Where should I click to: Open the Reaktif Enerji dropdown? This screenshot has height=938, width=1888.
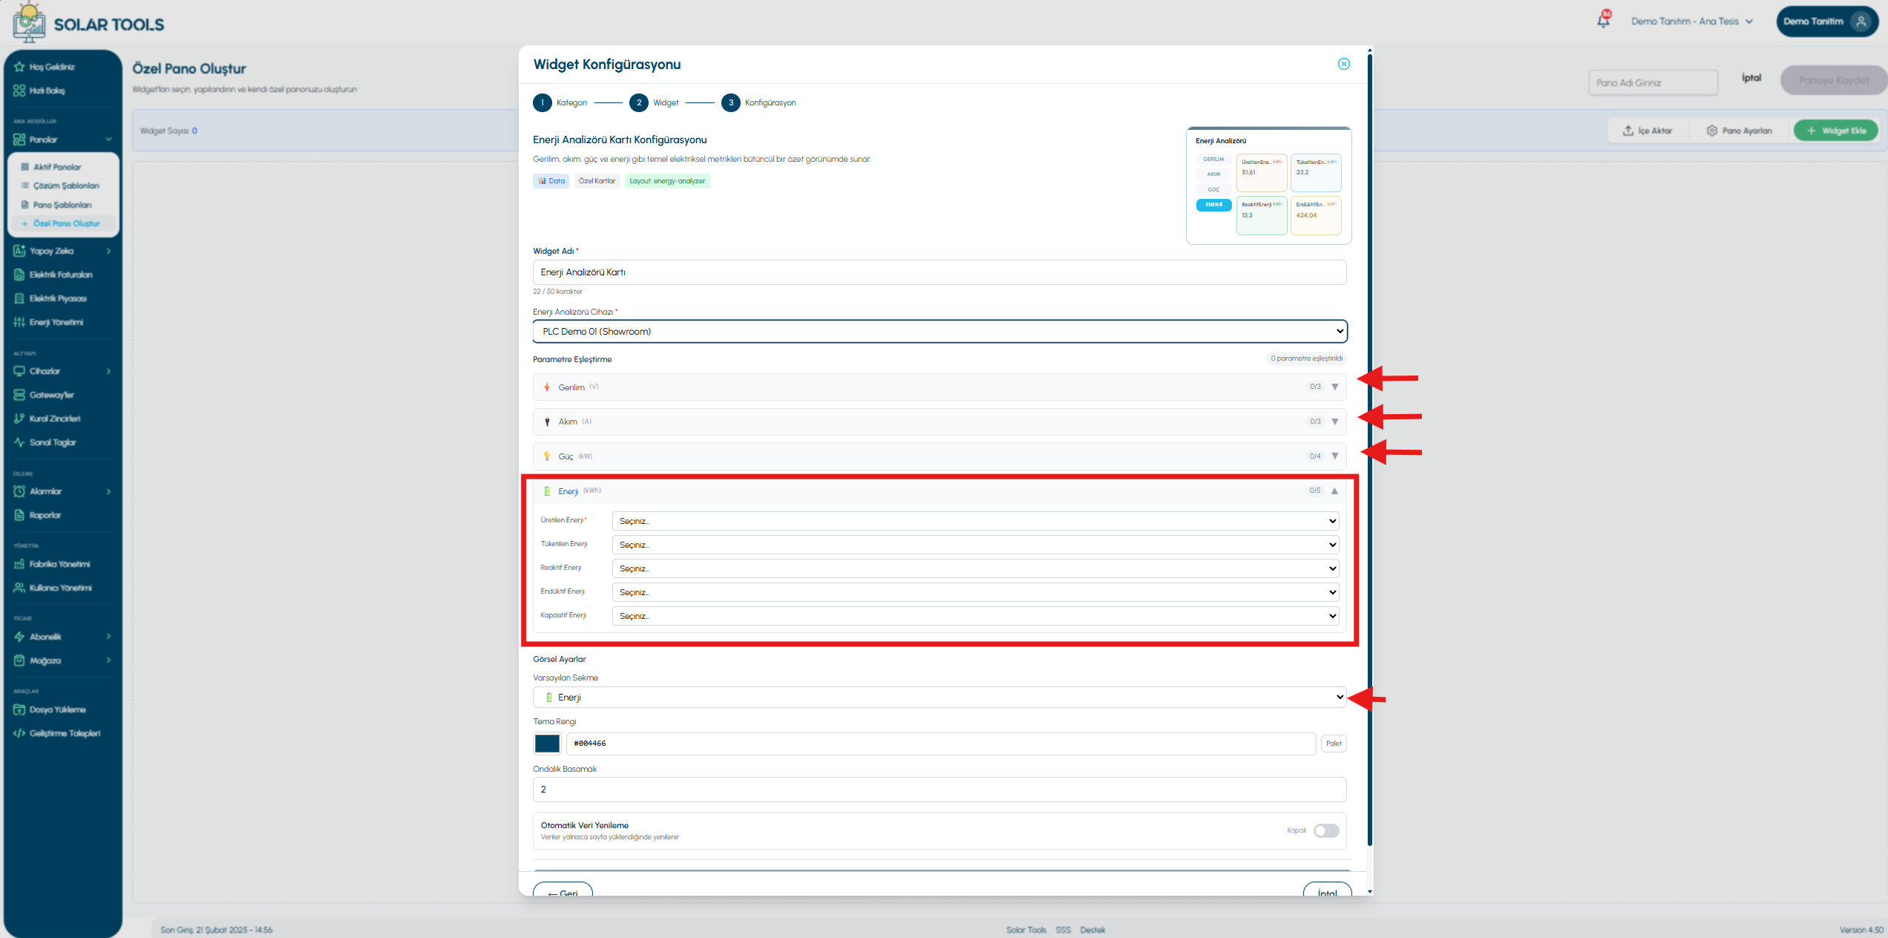(975, 568)
